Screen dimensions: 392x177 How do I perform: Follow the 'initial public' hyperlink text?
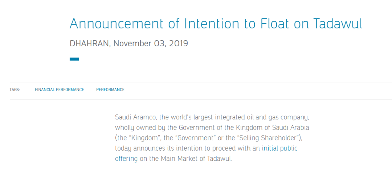click(x=280, y=148)
